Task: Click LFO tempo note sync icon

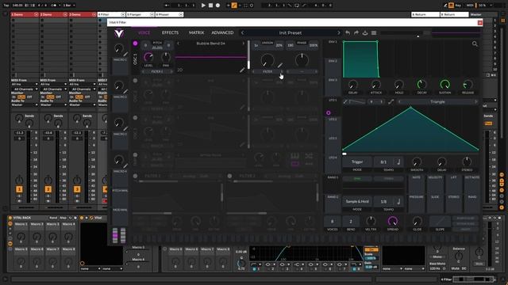Action: (398, 161)
